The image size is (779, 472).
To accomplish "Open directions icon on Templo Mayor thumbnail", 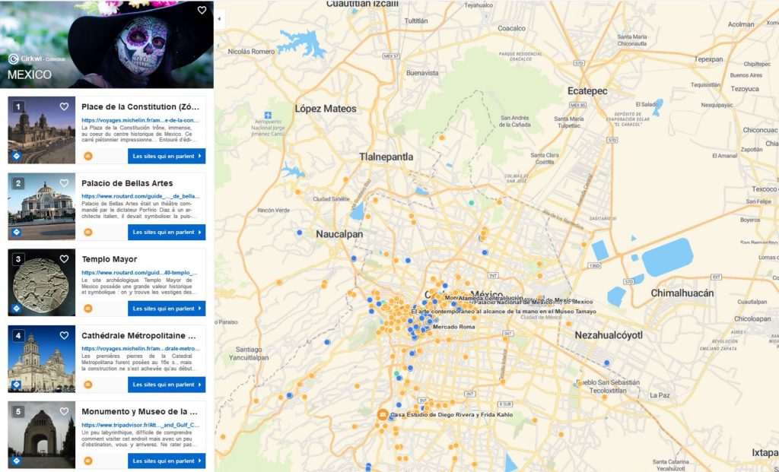I will [x=17, y=309].
